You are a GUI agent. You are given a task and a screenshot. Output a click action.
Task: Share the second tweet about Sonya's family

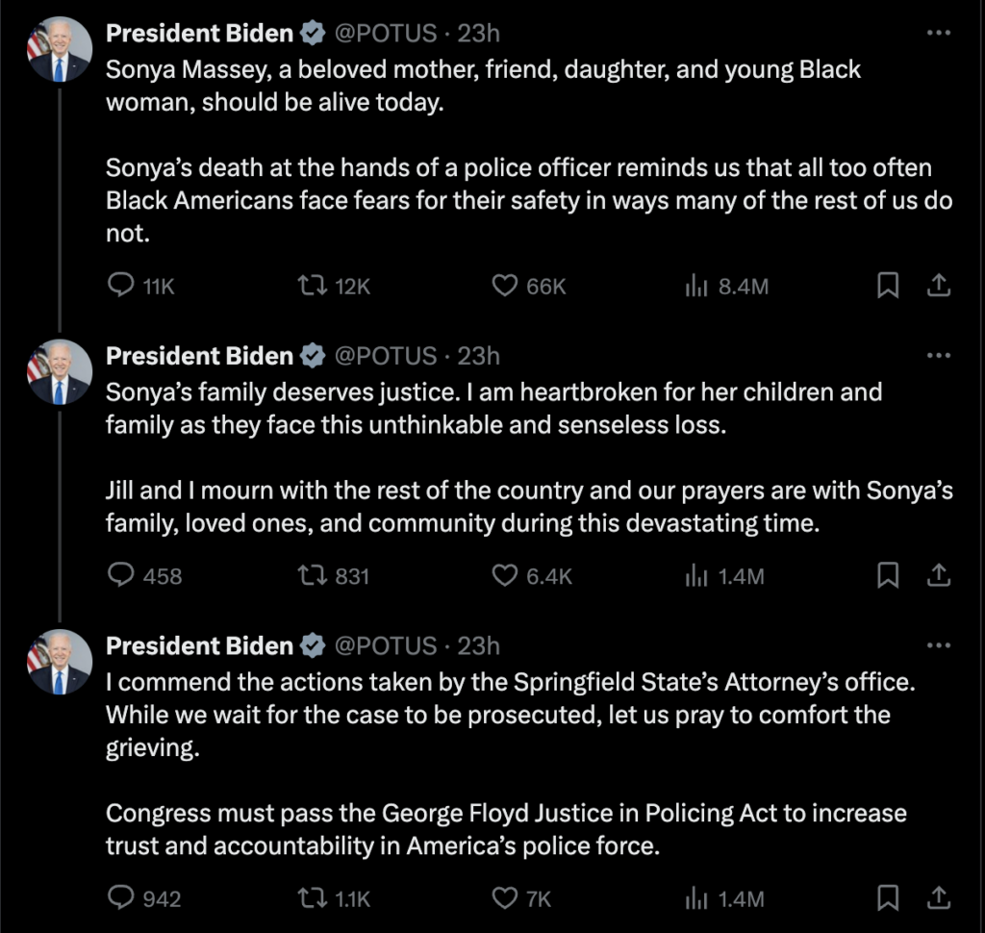tap(939, 575)
